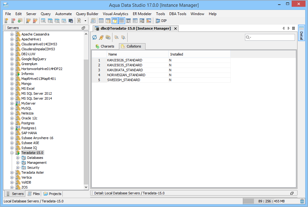This screenshot has height=207, width=308.
Task: Expand the Databases node
Action: click(x=18, y=158)
